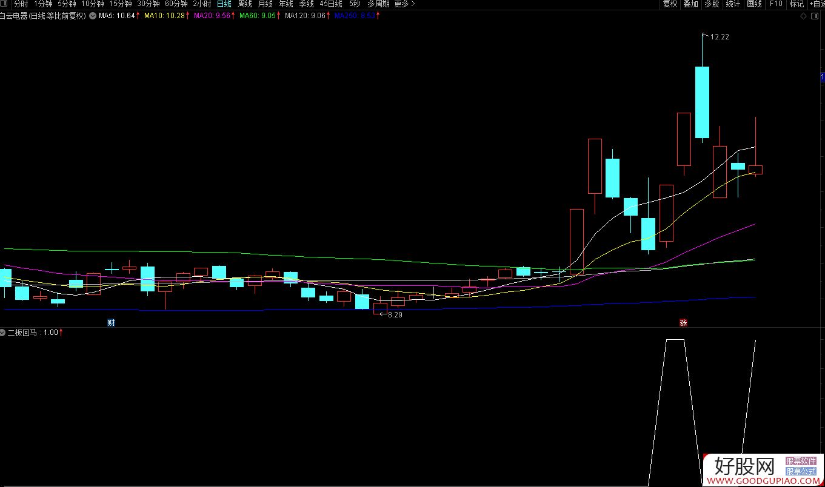Click the last red candlestick on right
Viewport: 825px width, 487px height.
coord(755,170)
